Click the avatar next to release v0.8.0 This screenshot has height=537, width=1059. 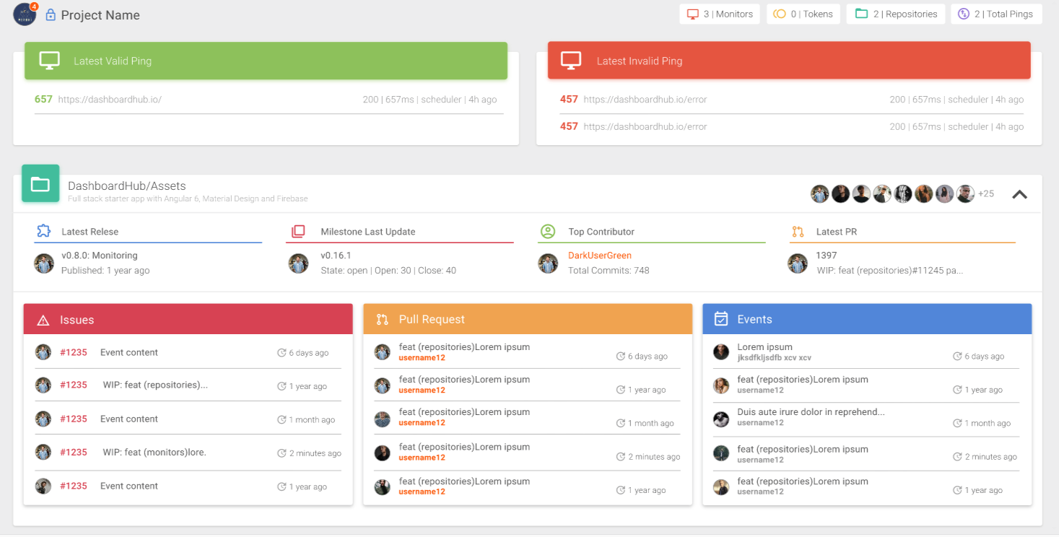[x=44, y=263]
